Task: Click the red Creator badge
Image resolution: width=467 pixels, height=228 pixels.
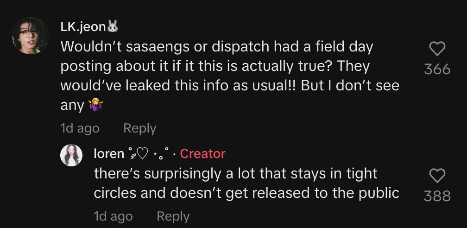Action: [202, 153]
